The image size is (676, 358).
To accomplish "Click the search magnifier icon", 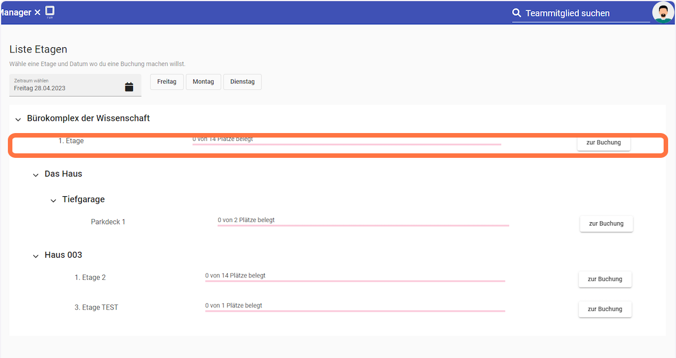I will tap(516, 13).
